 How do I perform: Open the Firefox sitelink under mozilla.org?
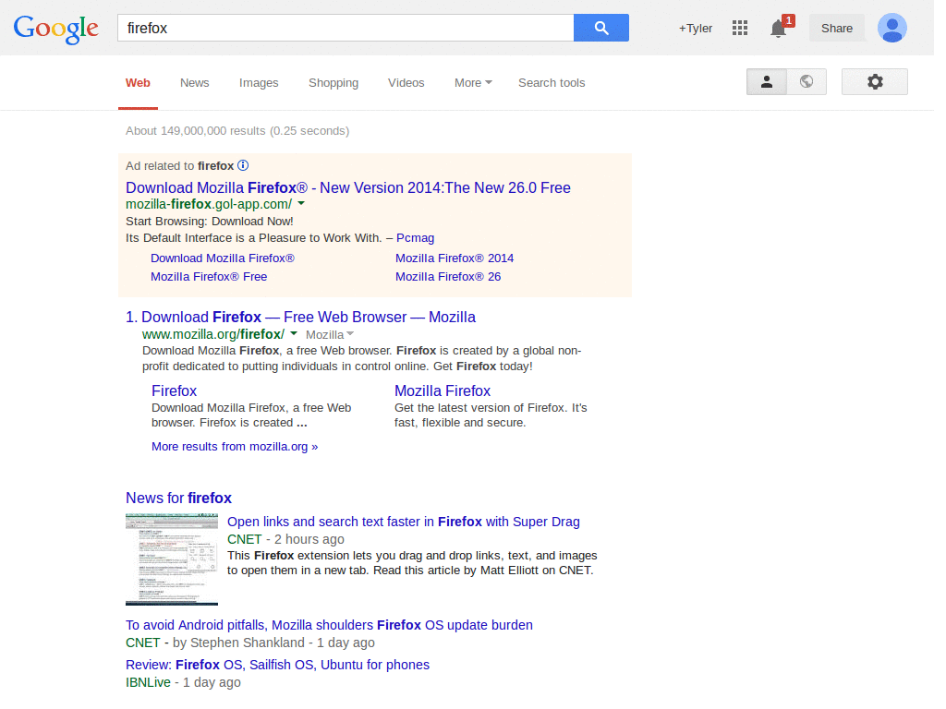click(174, 391)
